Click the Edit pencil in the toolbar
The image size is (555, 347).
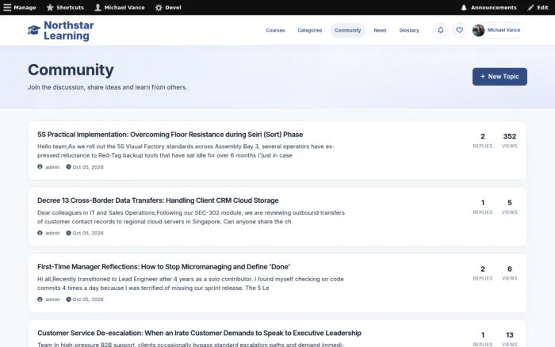[x=538, y=7]
